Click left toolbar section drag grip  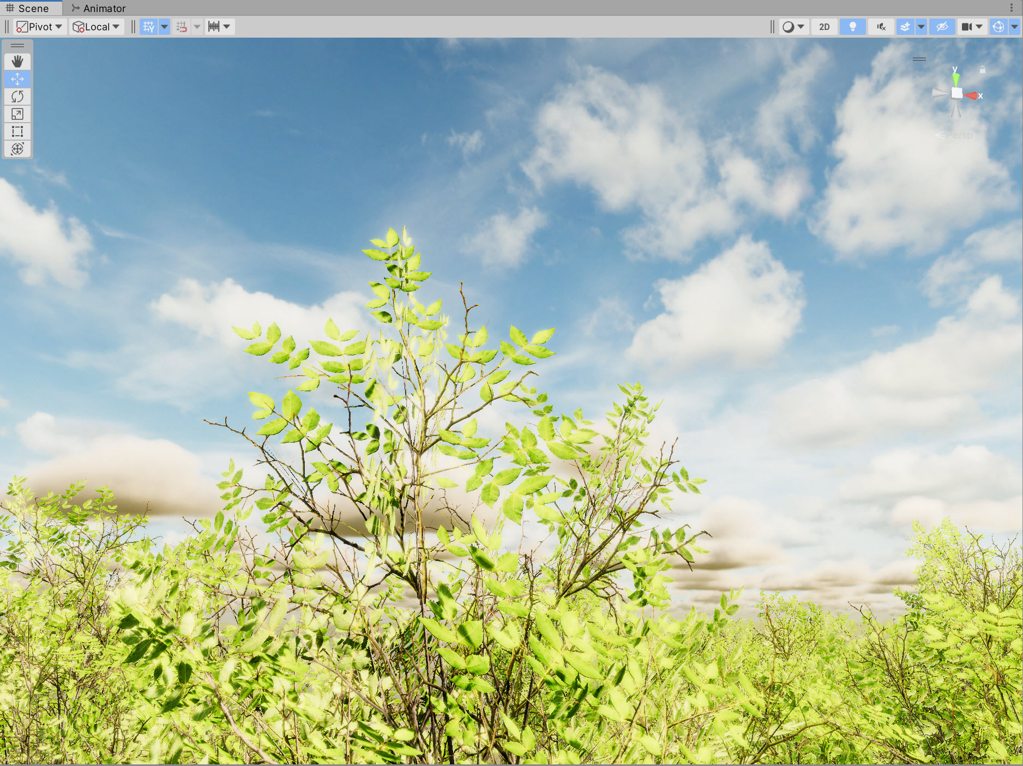(x=7, y=27)
